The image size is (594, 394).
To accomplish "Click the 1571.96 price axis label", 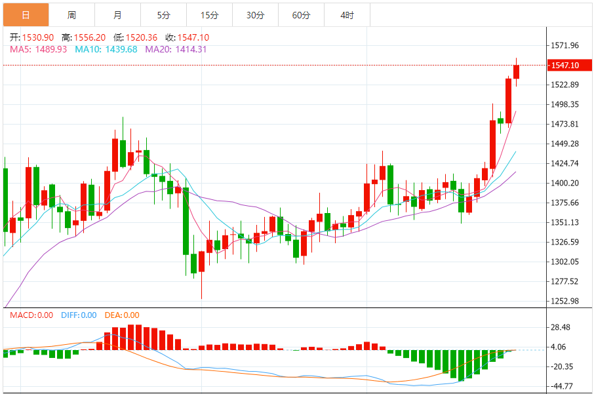I will tap(565, 45).
